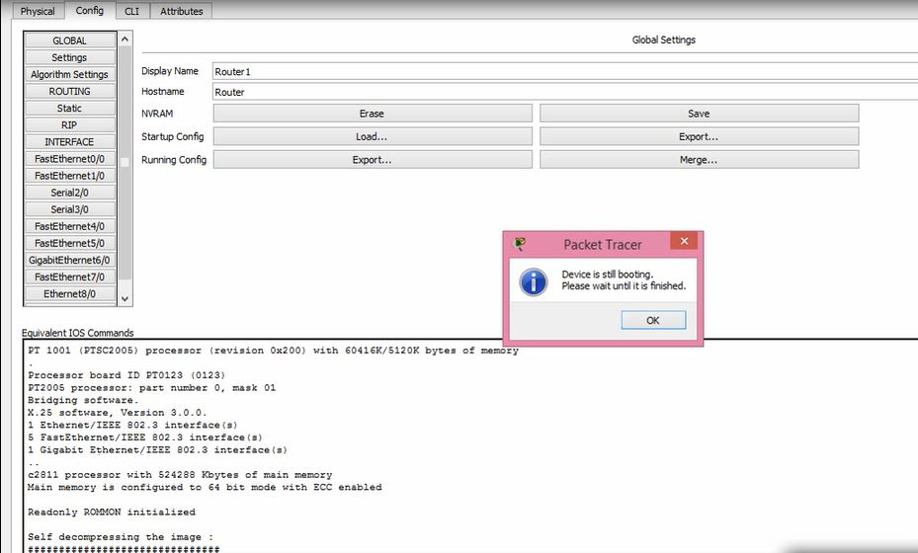The image size is (918, 553).
Task: Click the GLOBAL section header button
Action: point(70,40)
